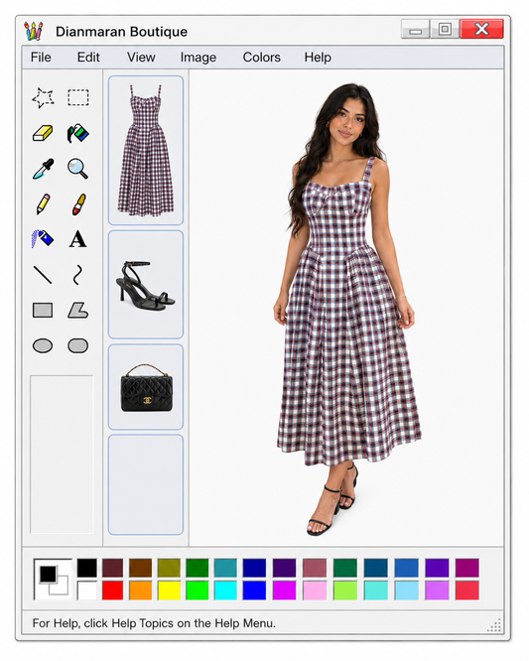Image resolution: width=529 pixels, height=661 pixels.
Task: Select the black heeled sandals thumbnail
Action: coord(146,285)
